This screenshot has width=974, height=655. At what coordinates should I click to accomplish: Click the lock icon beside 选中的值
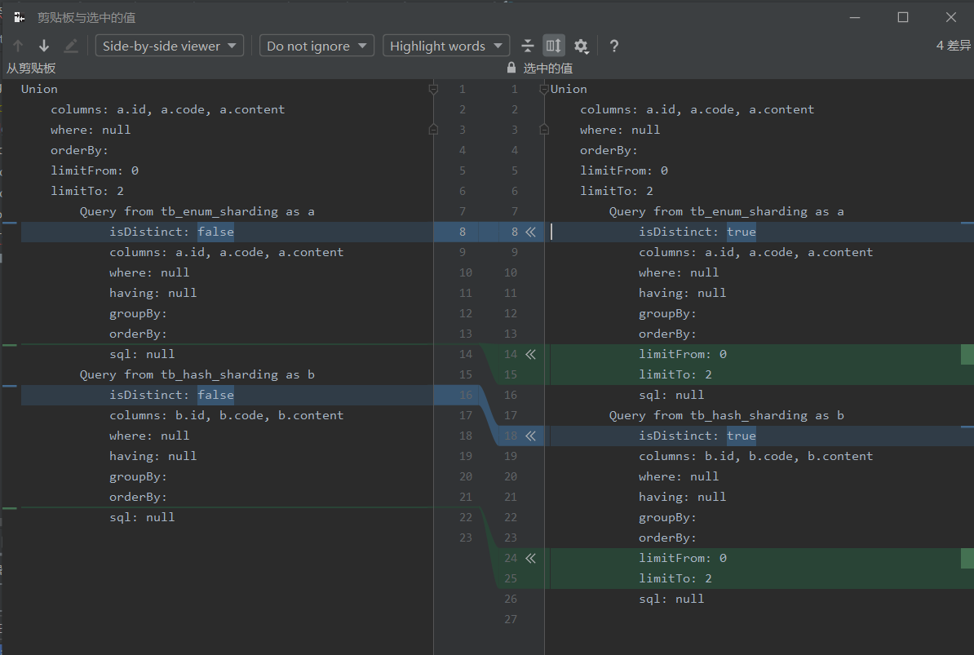pyautogui.click(x=511, y=68)
